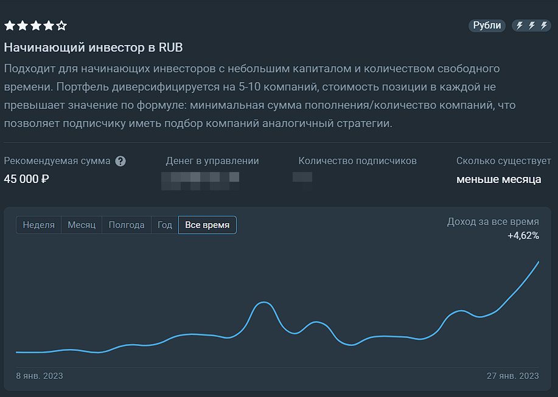Click the Сколько существует label
This screenshot has height=397, width=558.
(504, 161)
